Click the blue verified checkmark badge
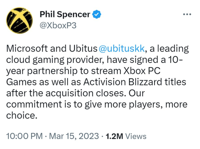Image resolution: width=200 pixels, height=149 pixels. click(x=97, y=14)
